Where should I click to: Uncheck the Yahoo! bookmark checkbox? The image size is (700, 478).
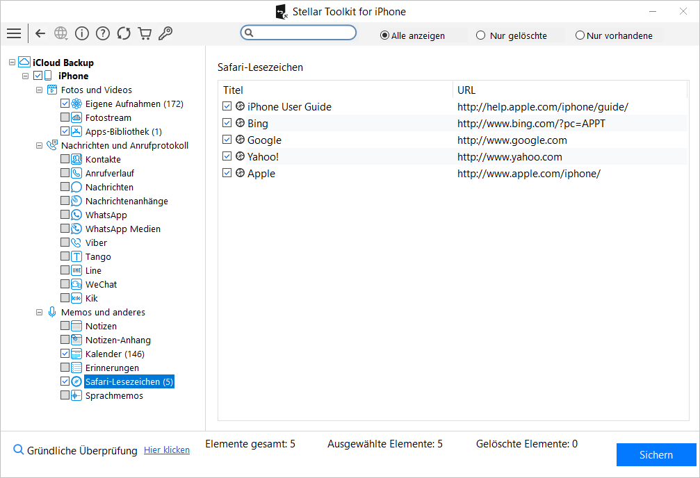point(227,156)
